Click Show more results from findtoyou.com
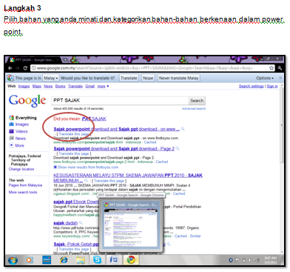The height and width of the screenshot is (272, 290). click(88, 167)
